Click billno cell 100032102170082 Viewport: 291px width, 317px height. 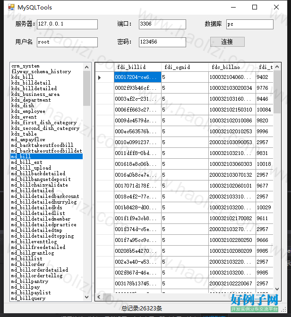[232, 218]
